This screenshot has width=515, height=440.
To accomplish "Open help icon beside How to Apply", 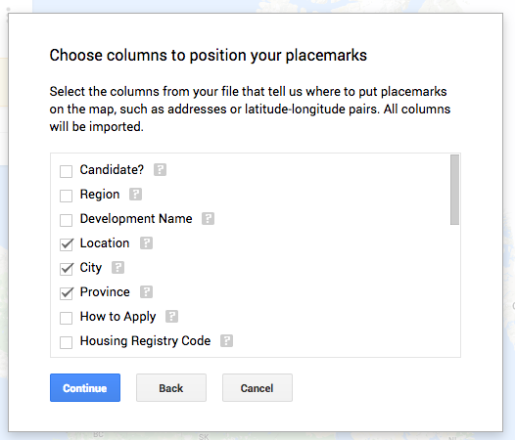I will [171, 316].
